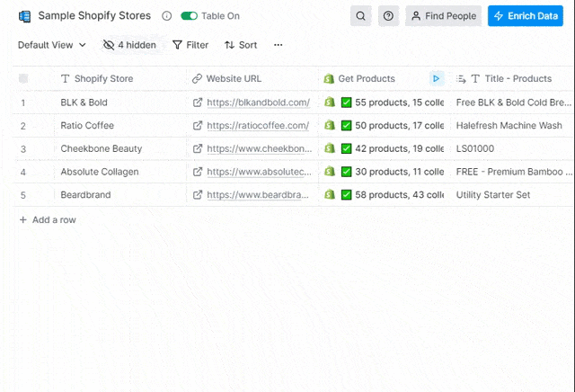Open the Filter options

pos(190,45)
